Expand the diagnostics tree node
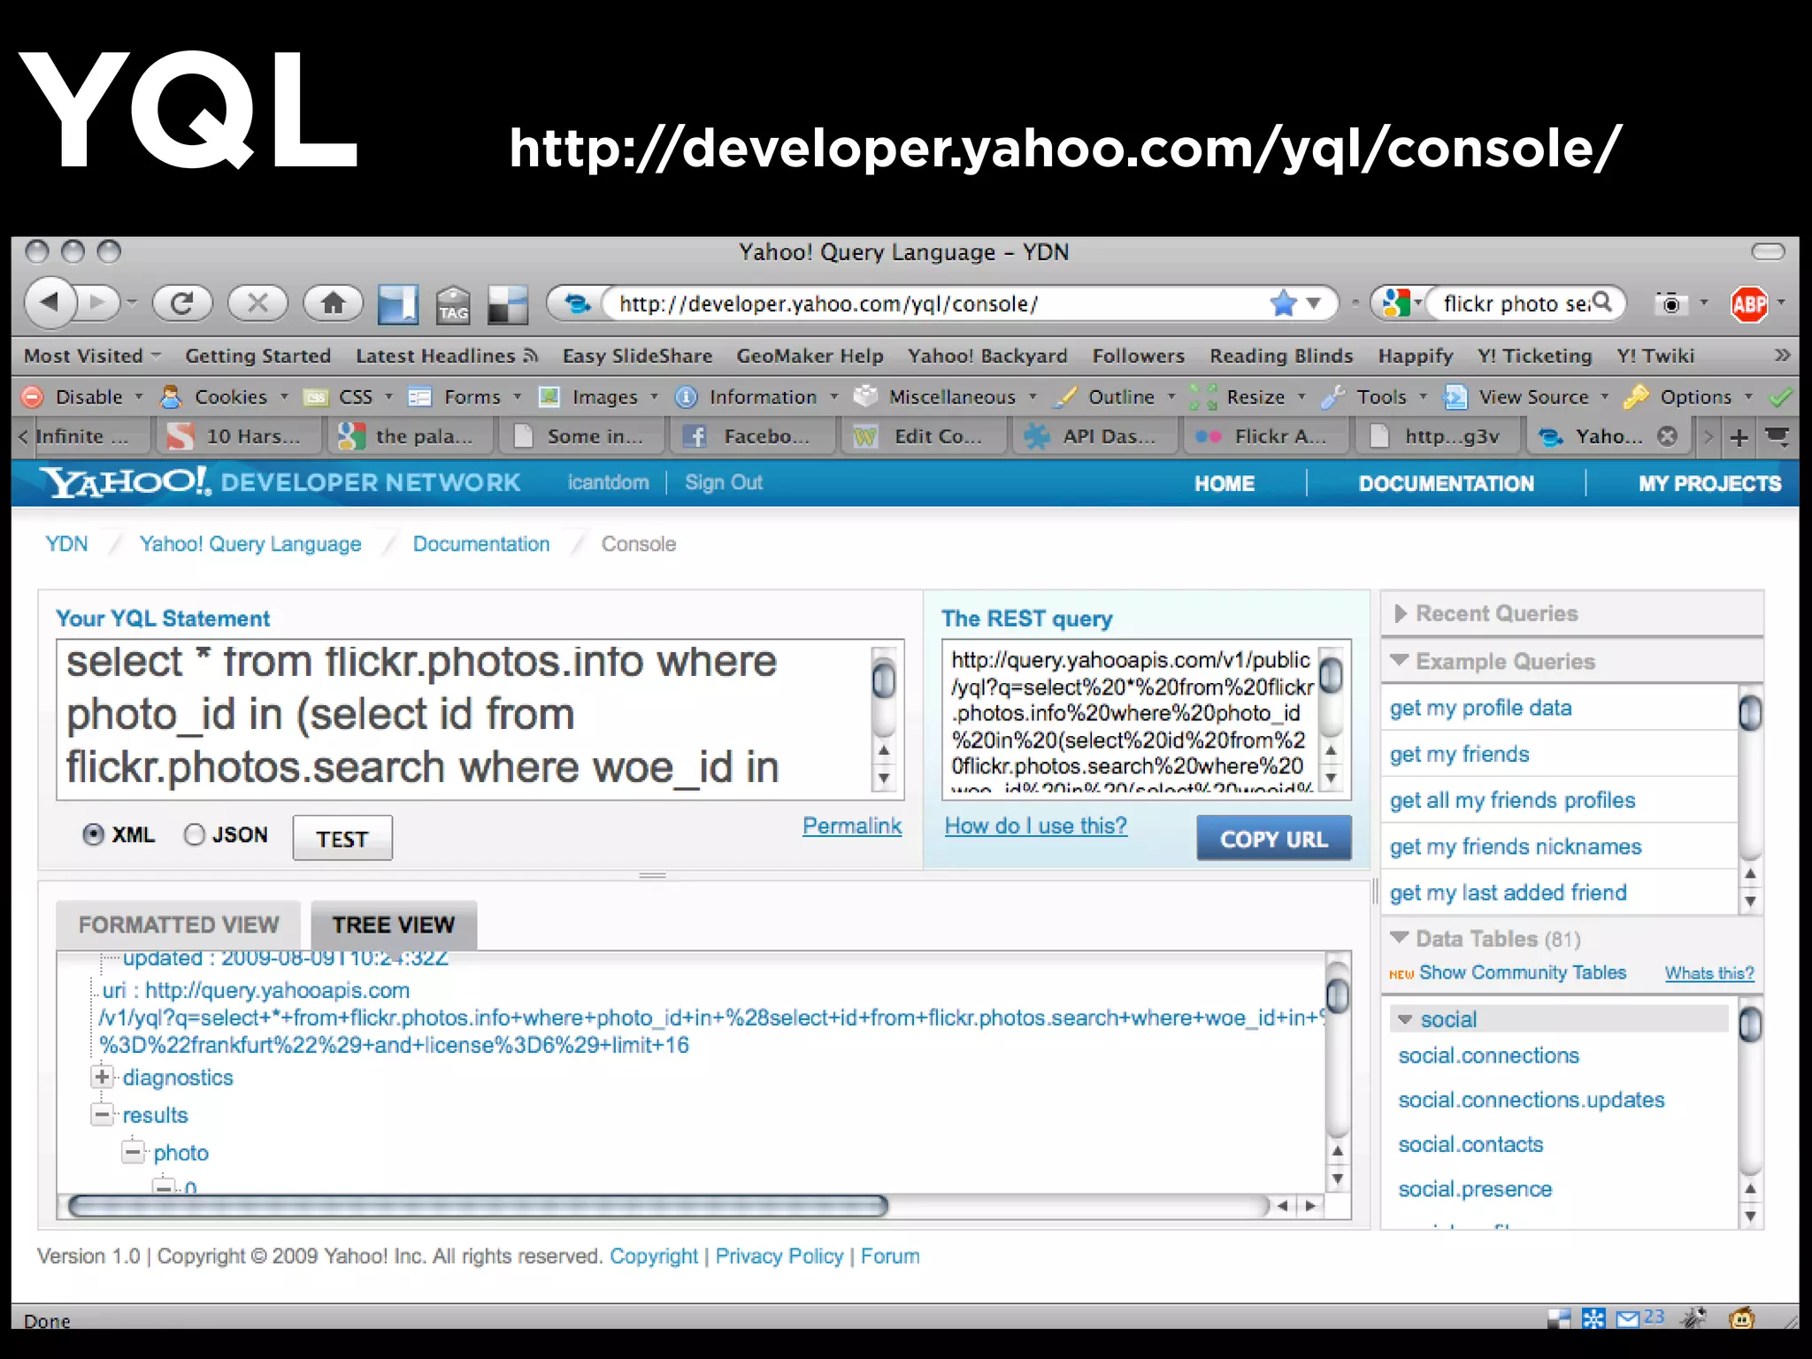Viewport: 1812px width, 1359px height. click(103, 1077)
